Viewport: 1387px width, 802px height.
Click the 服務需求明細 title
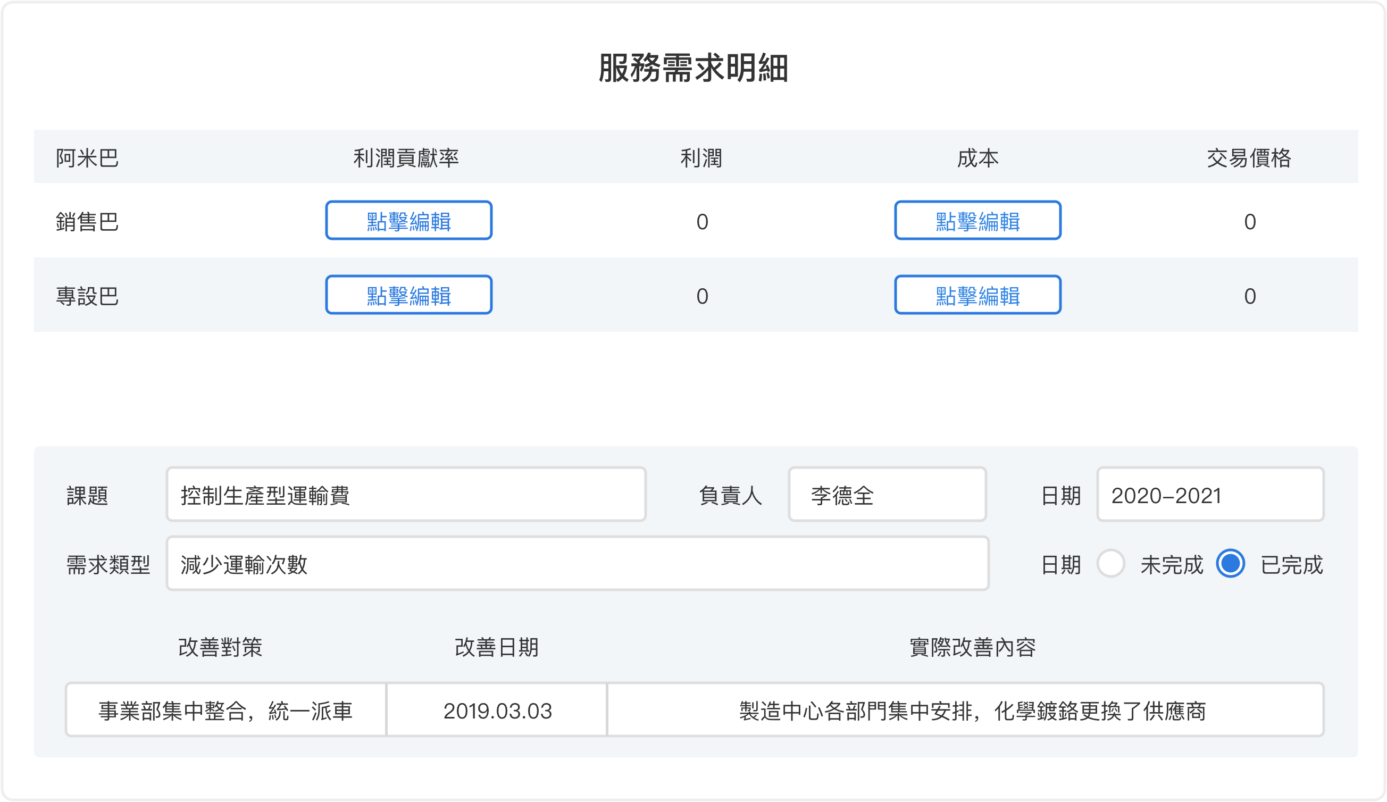(x=693, y=68)
